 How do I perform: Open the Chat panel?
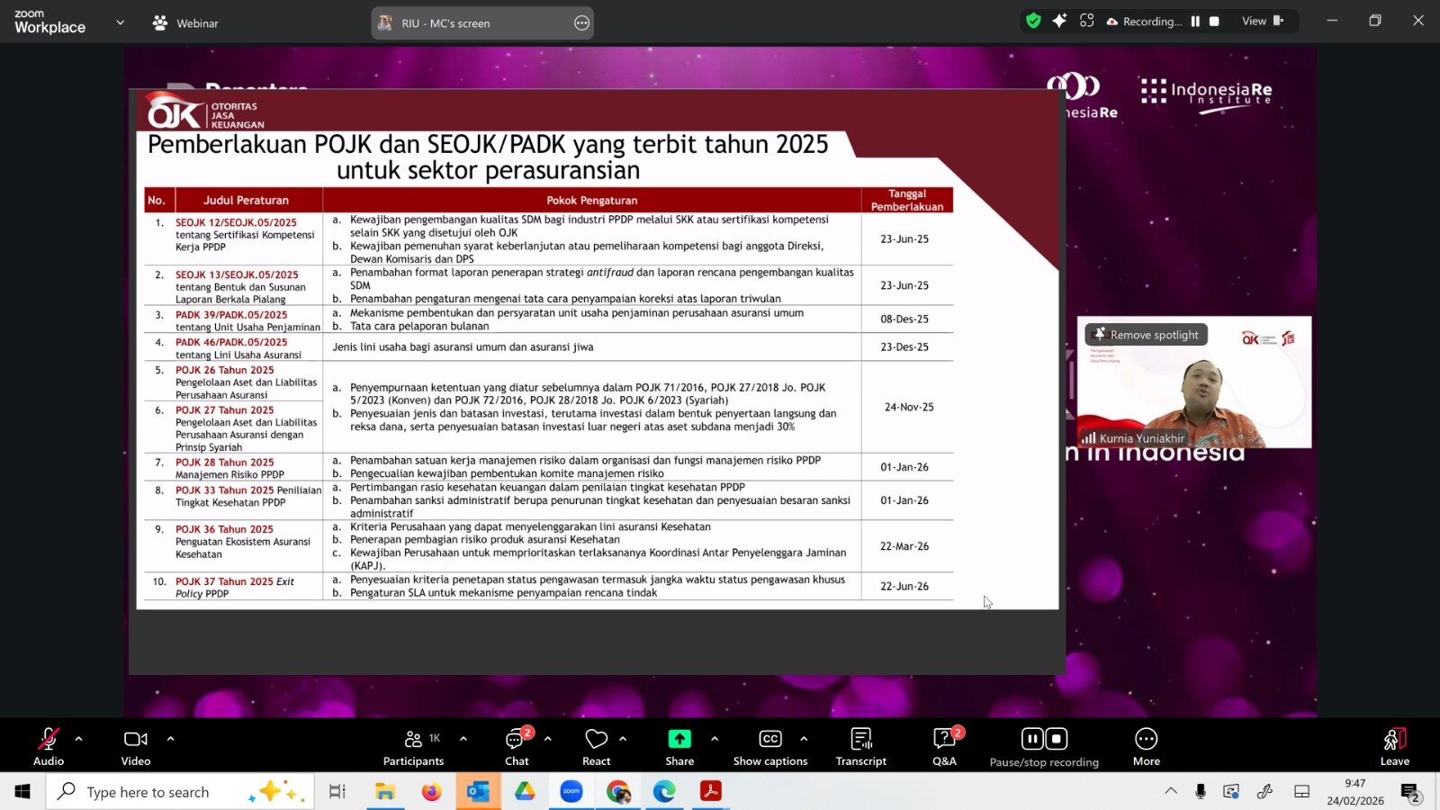(x=517, y=746)
